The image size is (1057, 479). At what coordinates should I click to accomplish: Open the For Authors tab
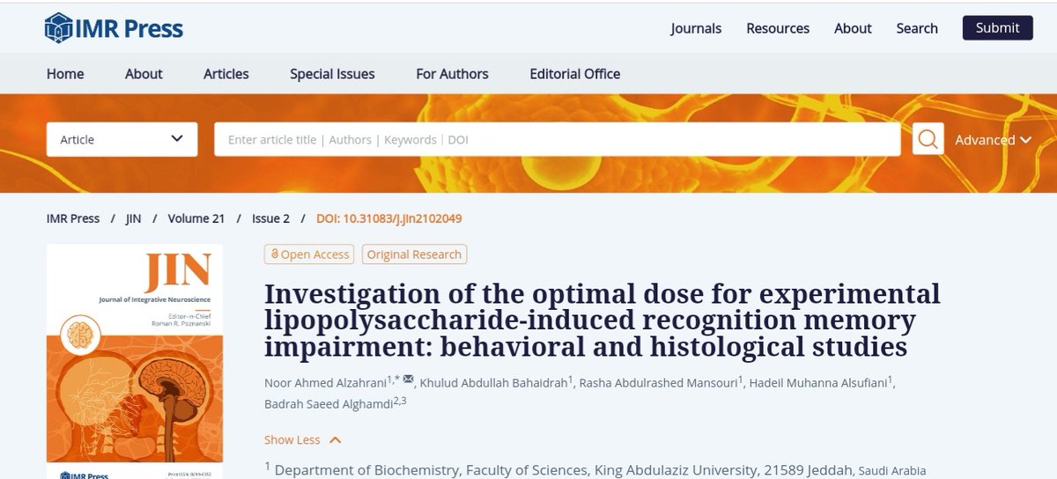pos(452,74)
